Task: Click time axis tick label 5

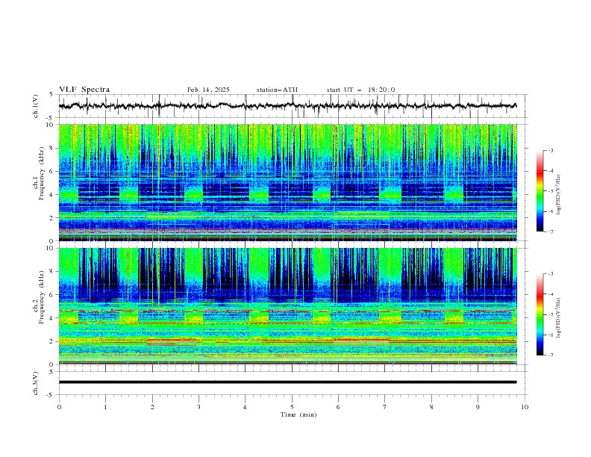Action: [292, 407]
